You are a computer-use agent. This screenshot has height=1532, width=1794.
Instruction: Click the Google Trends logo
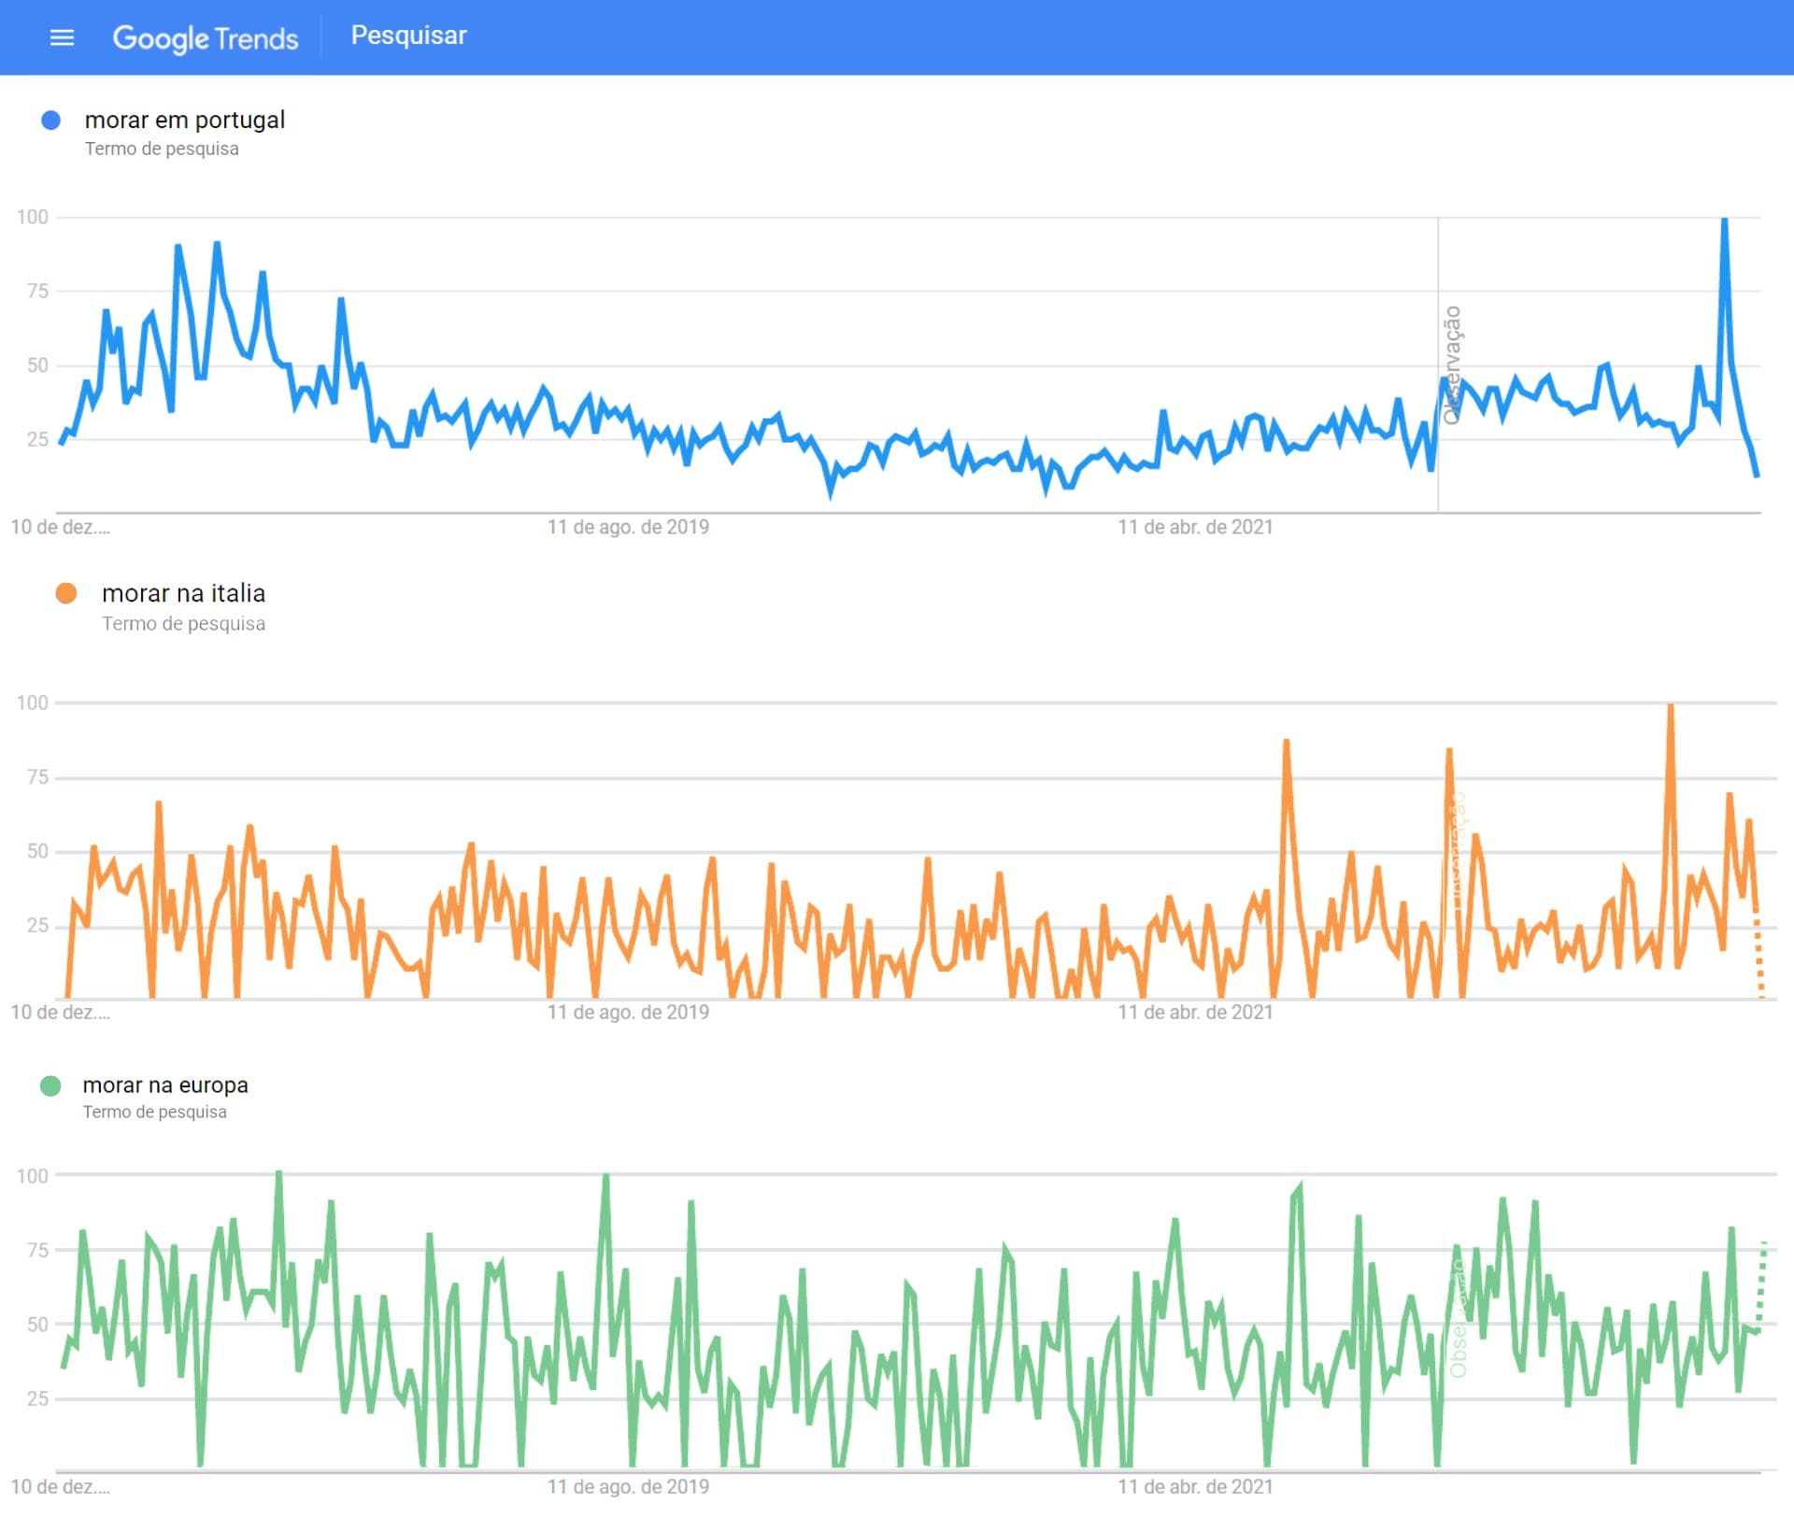coord(206,37)
